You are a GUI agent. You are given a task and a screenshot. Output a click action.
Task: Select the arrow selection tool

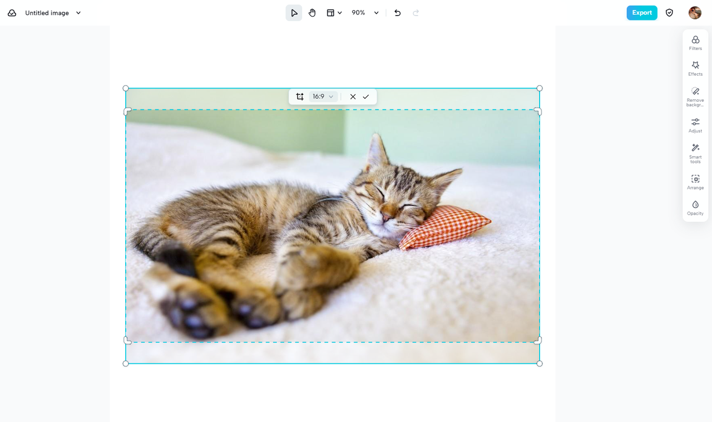(294, 12)
